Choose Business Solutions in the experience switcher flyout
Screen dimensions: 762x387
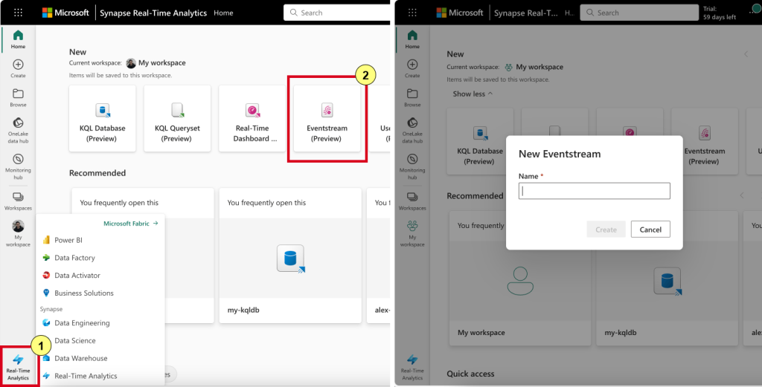coord(47,293)
